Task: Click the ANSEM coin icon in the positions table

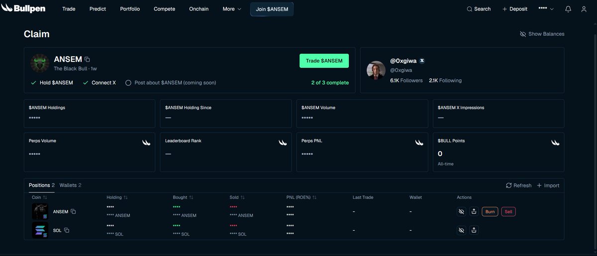Action: [40, 211]
